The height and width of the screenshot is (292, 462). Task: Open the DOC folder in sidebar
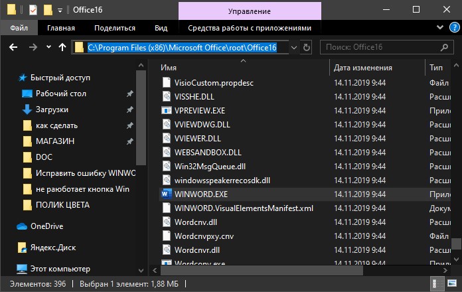[44, 157]
